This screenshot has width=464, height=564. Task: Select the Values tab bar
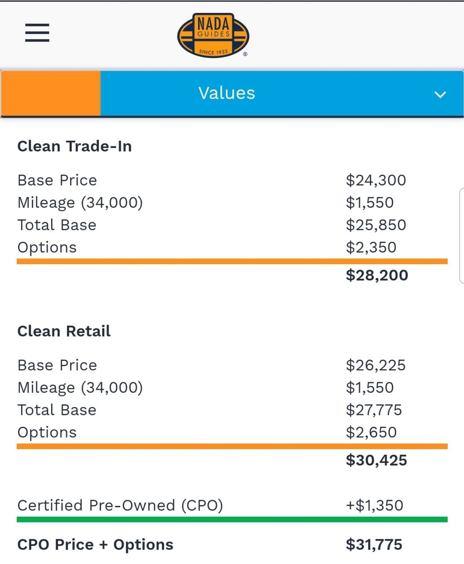click(282, 93)
